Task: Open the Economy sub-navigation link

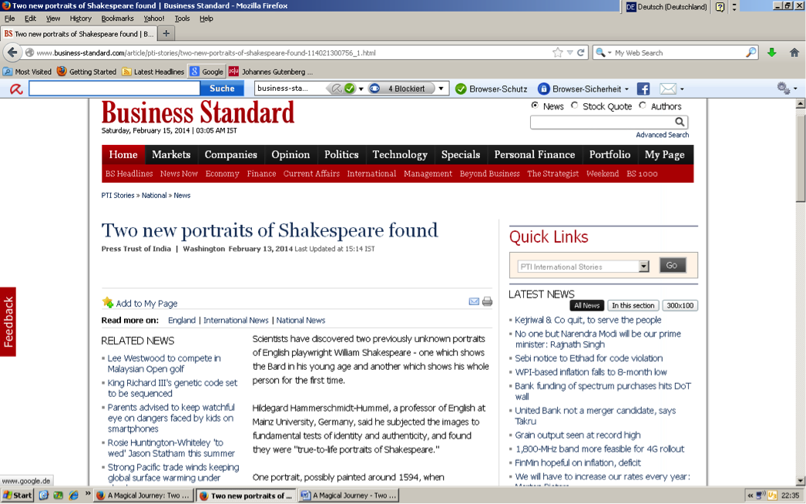Action: pyautogui.click(x=222, y=173)
